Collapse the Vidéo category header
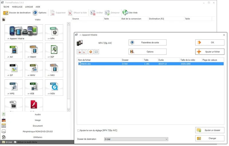 point(37,19)
